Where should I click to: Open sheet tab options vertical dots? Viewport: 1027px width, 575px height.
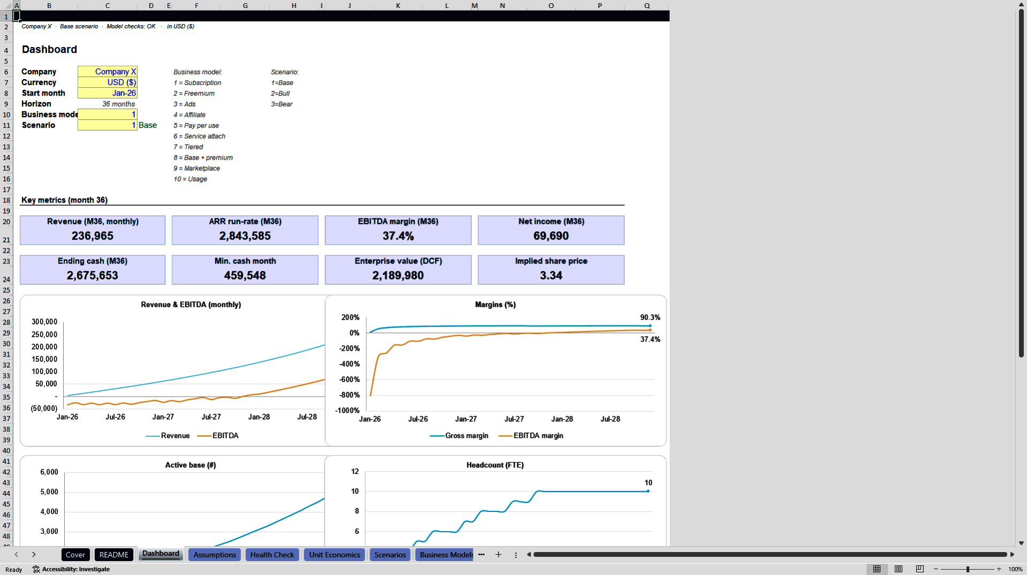[x=516, y=555]
